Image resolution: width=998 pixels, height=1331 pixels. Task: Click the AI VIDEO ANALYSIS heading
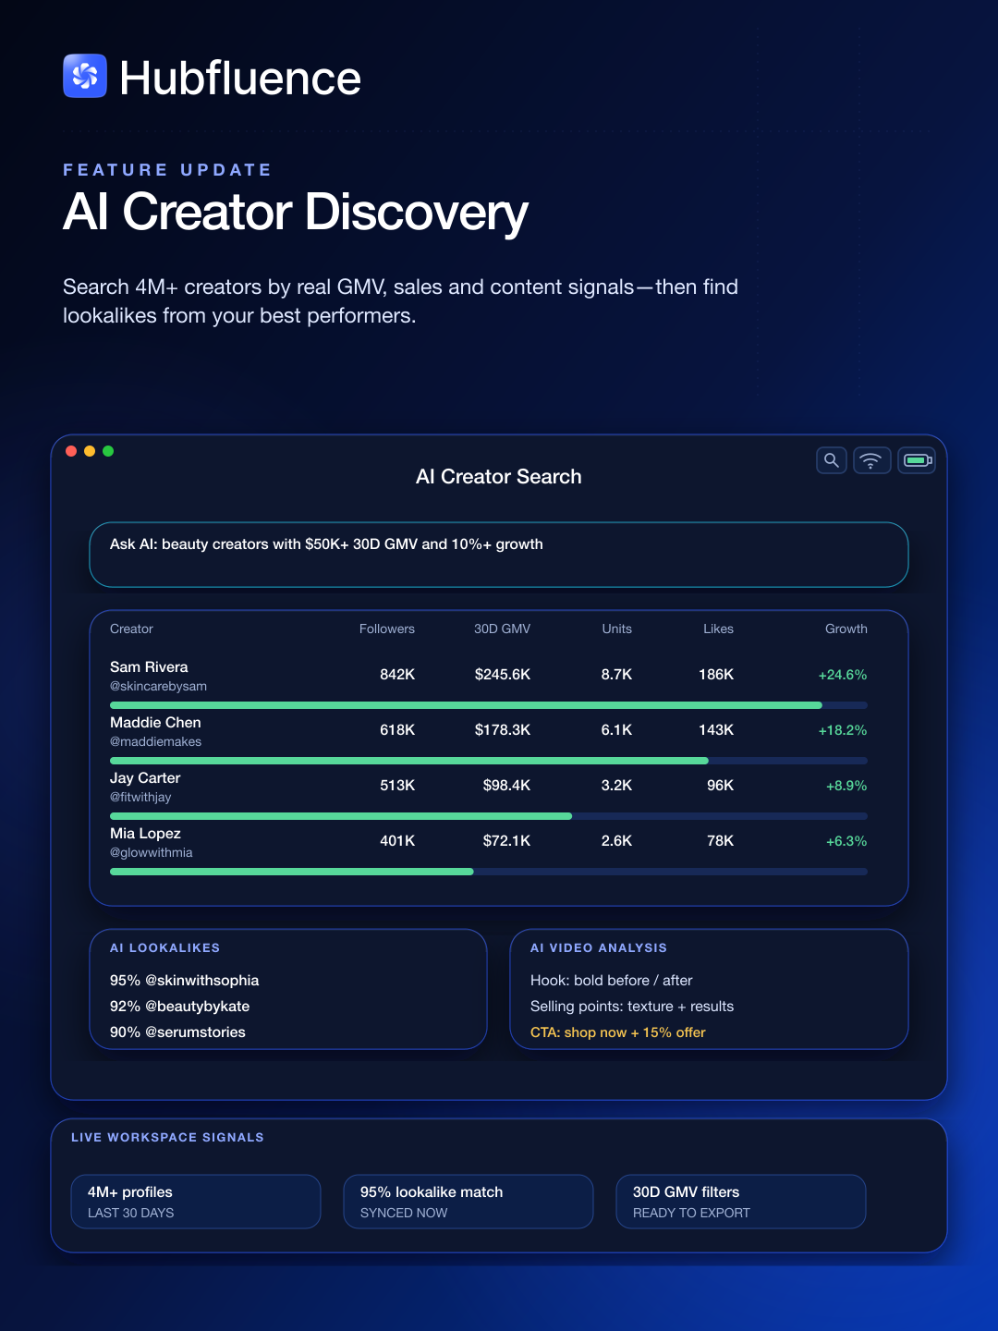click(599, 948)
